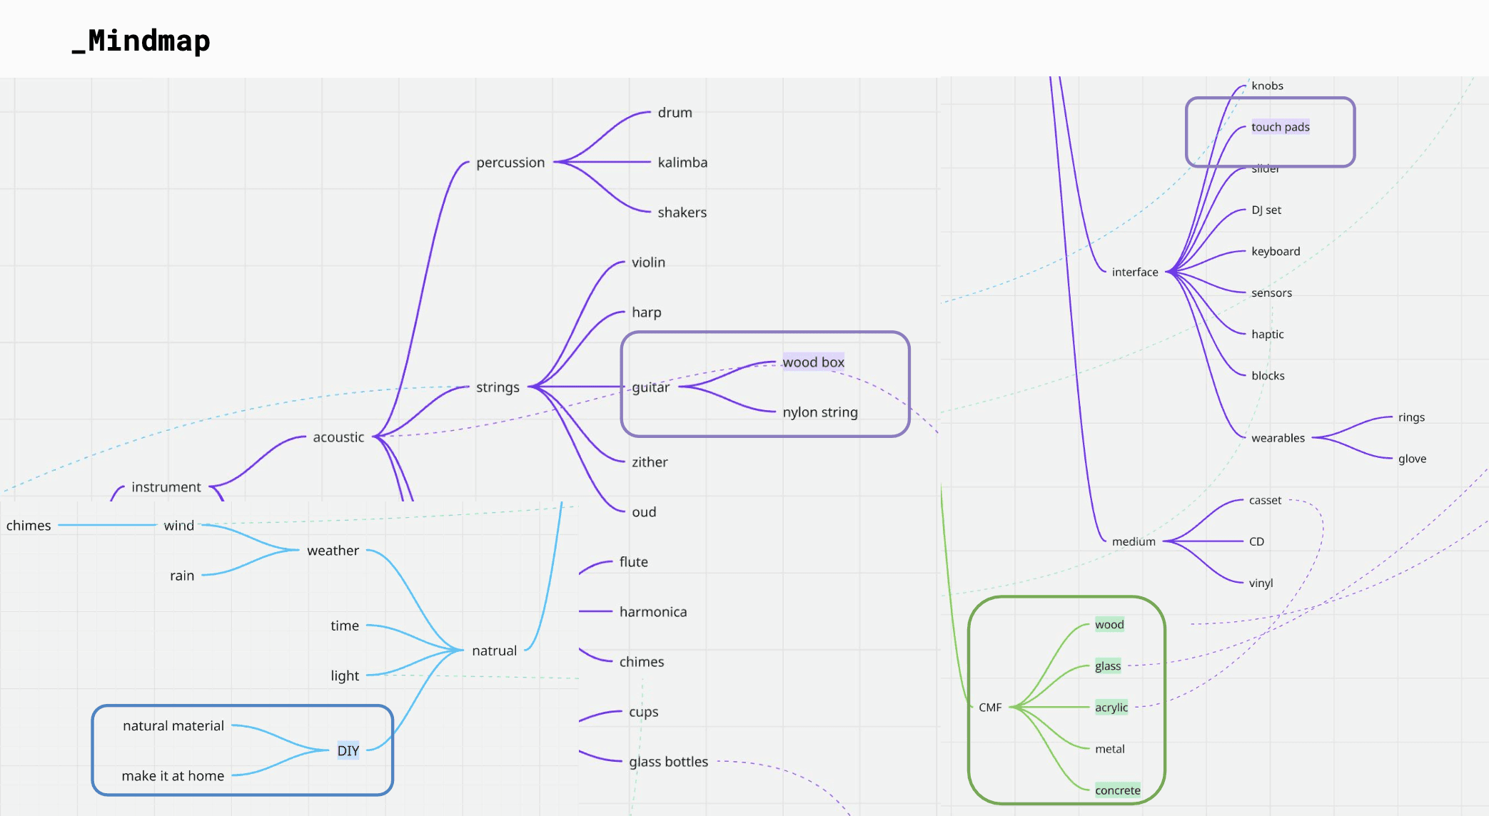
Task: Click the 'acoustic' node
Action: (338, 437)
